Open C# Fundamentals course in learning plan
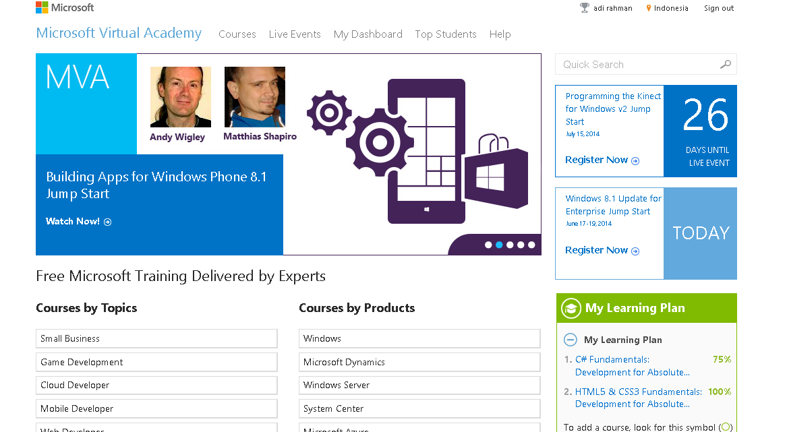Screen dimensions: 787x432 tap(633, 366)
